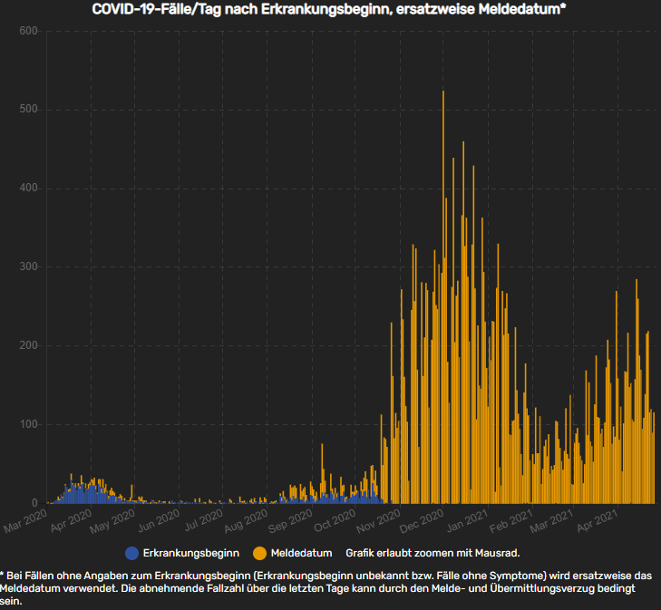The width and height of the screenshot is (661, 610).
Task: Click the blue Erkrankungsbeginn legend circle
Action: tap(132, 552)
